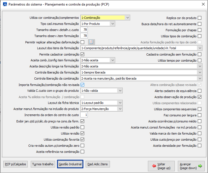Open the PCP p/Calçados section
208x173 pixels.
coord(16,164)
